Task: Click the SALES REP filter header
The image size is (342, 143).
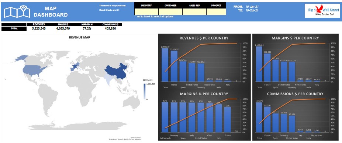Action: [194, 6]
